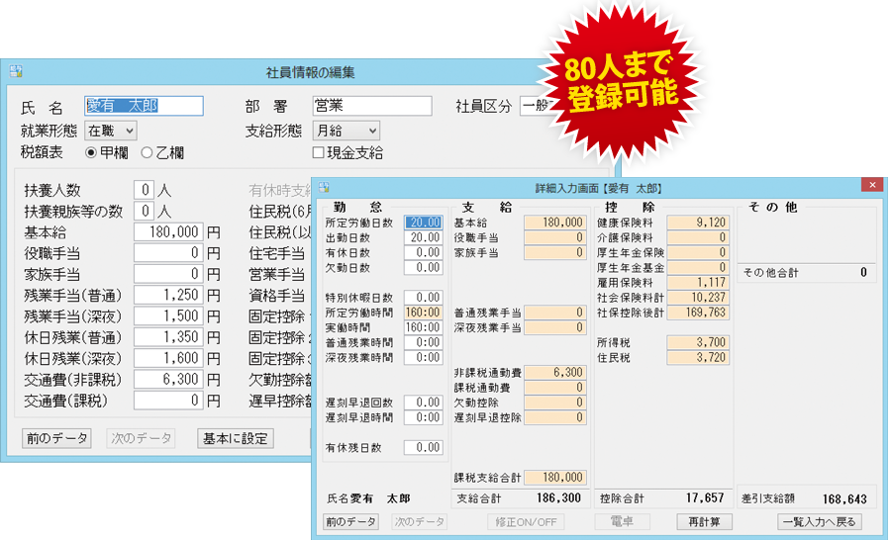Select the 甲欄 tax table radio button
Viewport: 892px width, 540px height.
tap(91, 153)
